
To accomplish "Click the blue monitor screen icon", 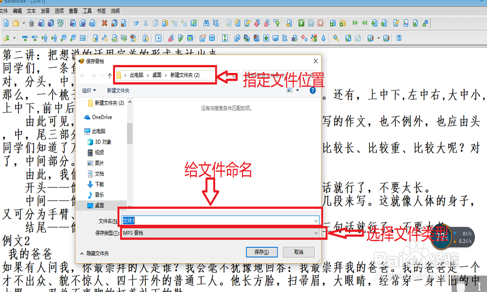I will click(276, 38).
